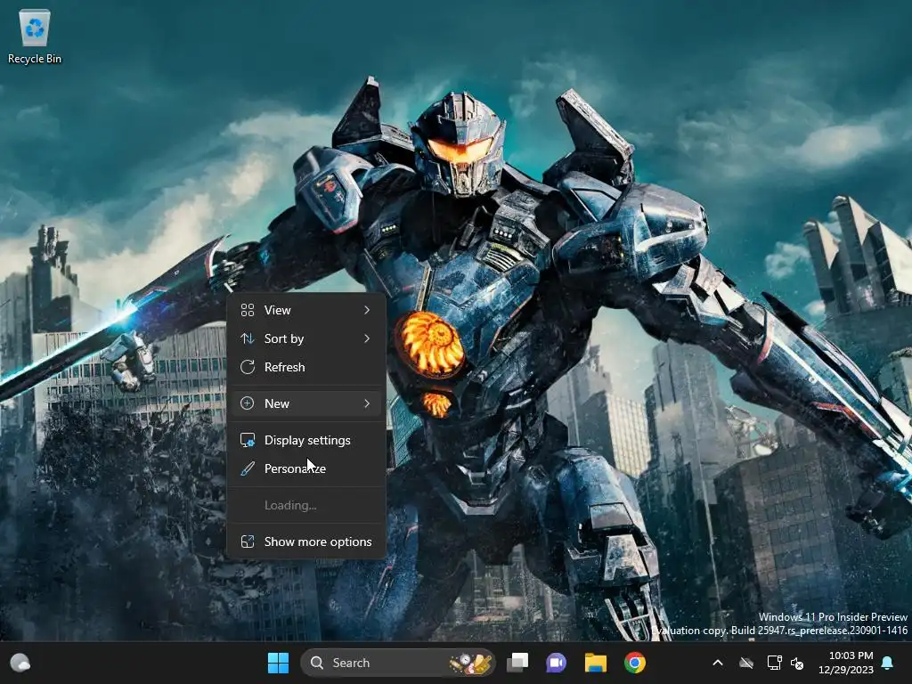Open File Explorer from the taskbar
Screen dimensions: 912x684
[x=596, y=663]
